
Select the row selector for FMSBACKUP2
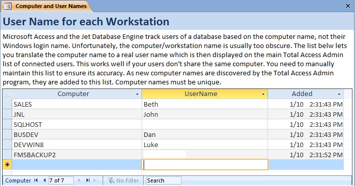[7, 155]
